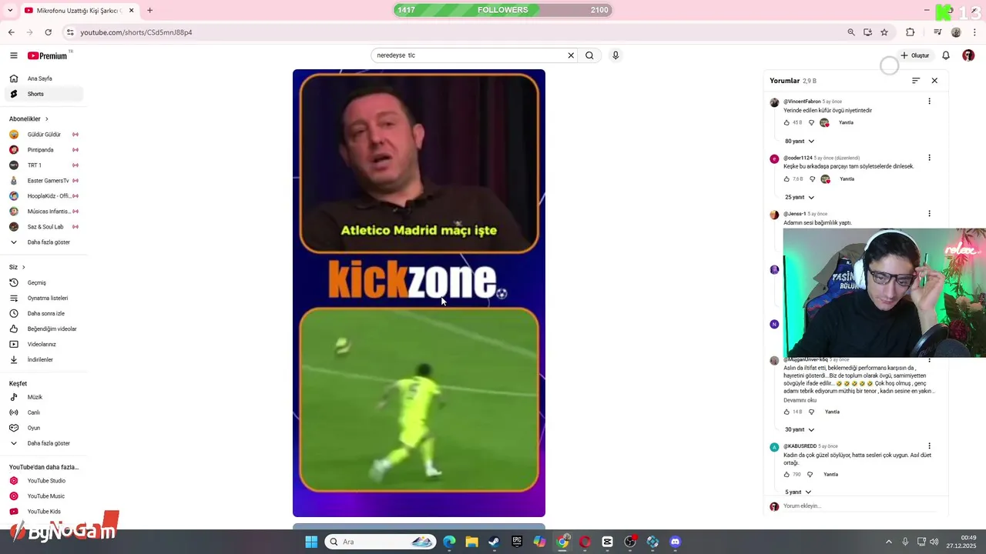Select Ana Sayfa in the sidebar
Screen dimensions: 986x554
pyautogui.click(x=43, y=78)
